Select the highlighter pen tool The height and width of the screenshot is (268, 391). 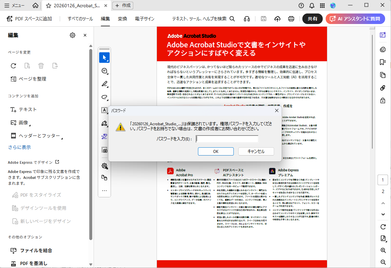coord(104,84)
